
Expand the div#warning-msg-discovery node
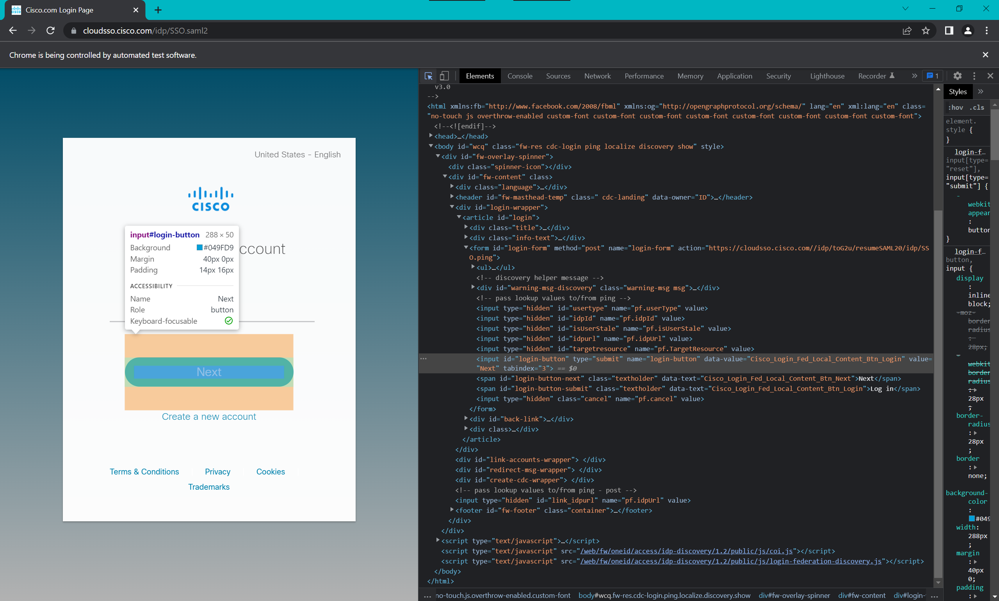pyautogui.click(x=473, y=287)
